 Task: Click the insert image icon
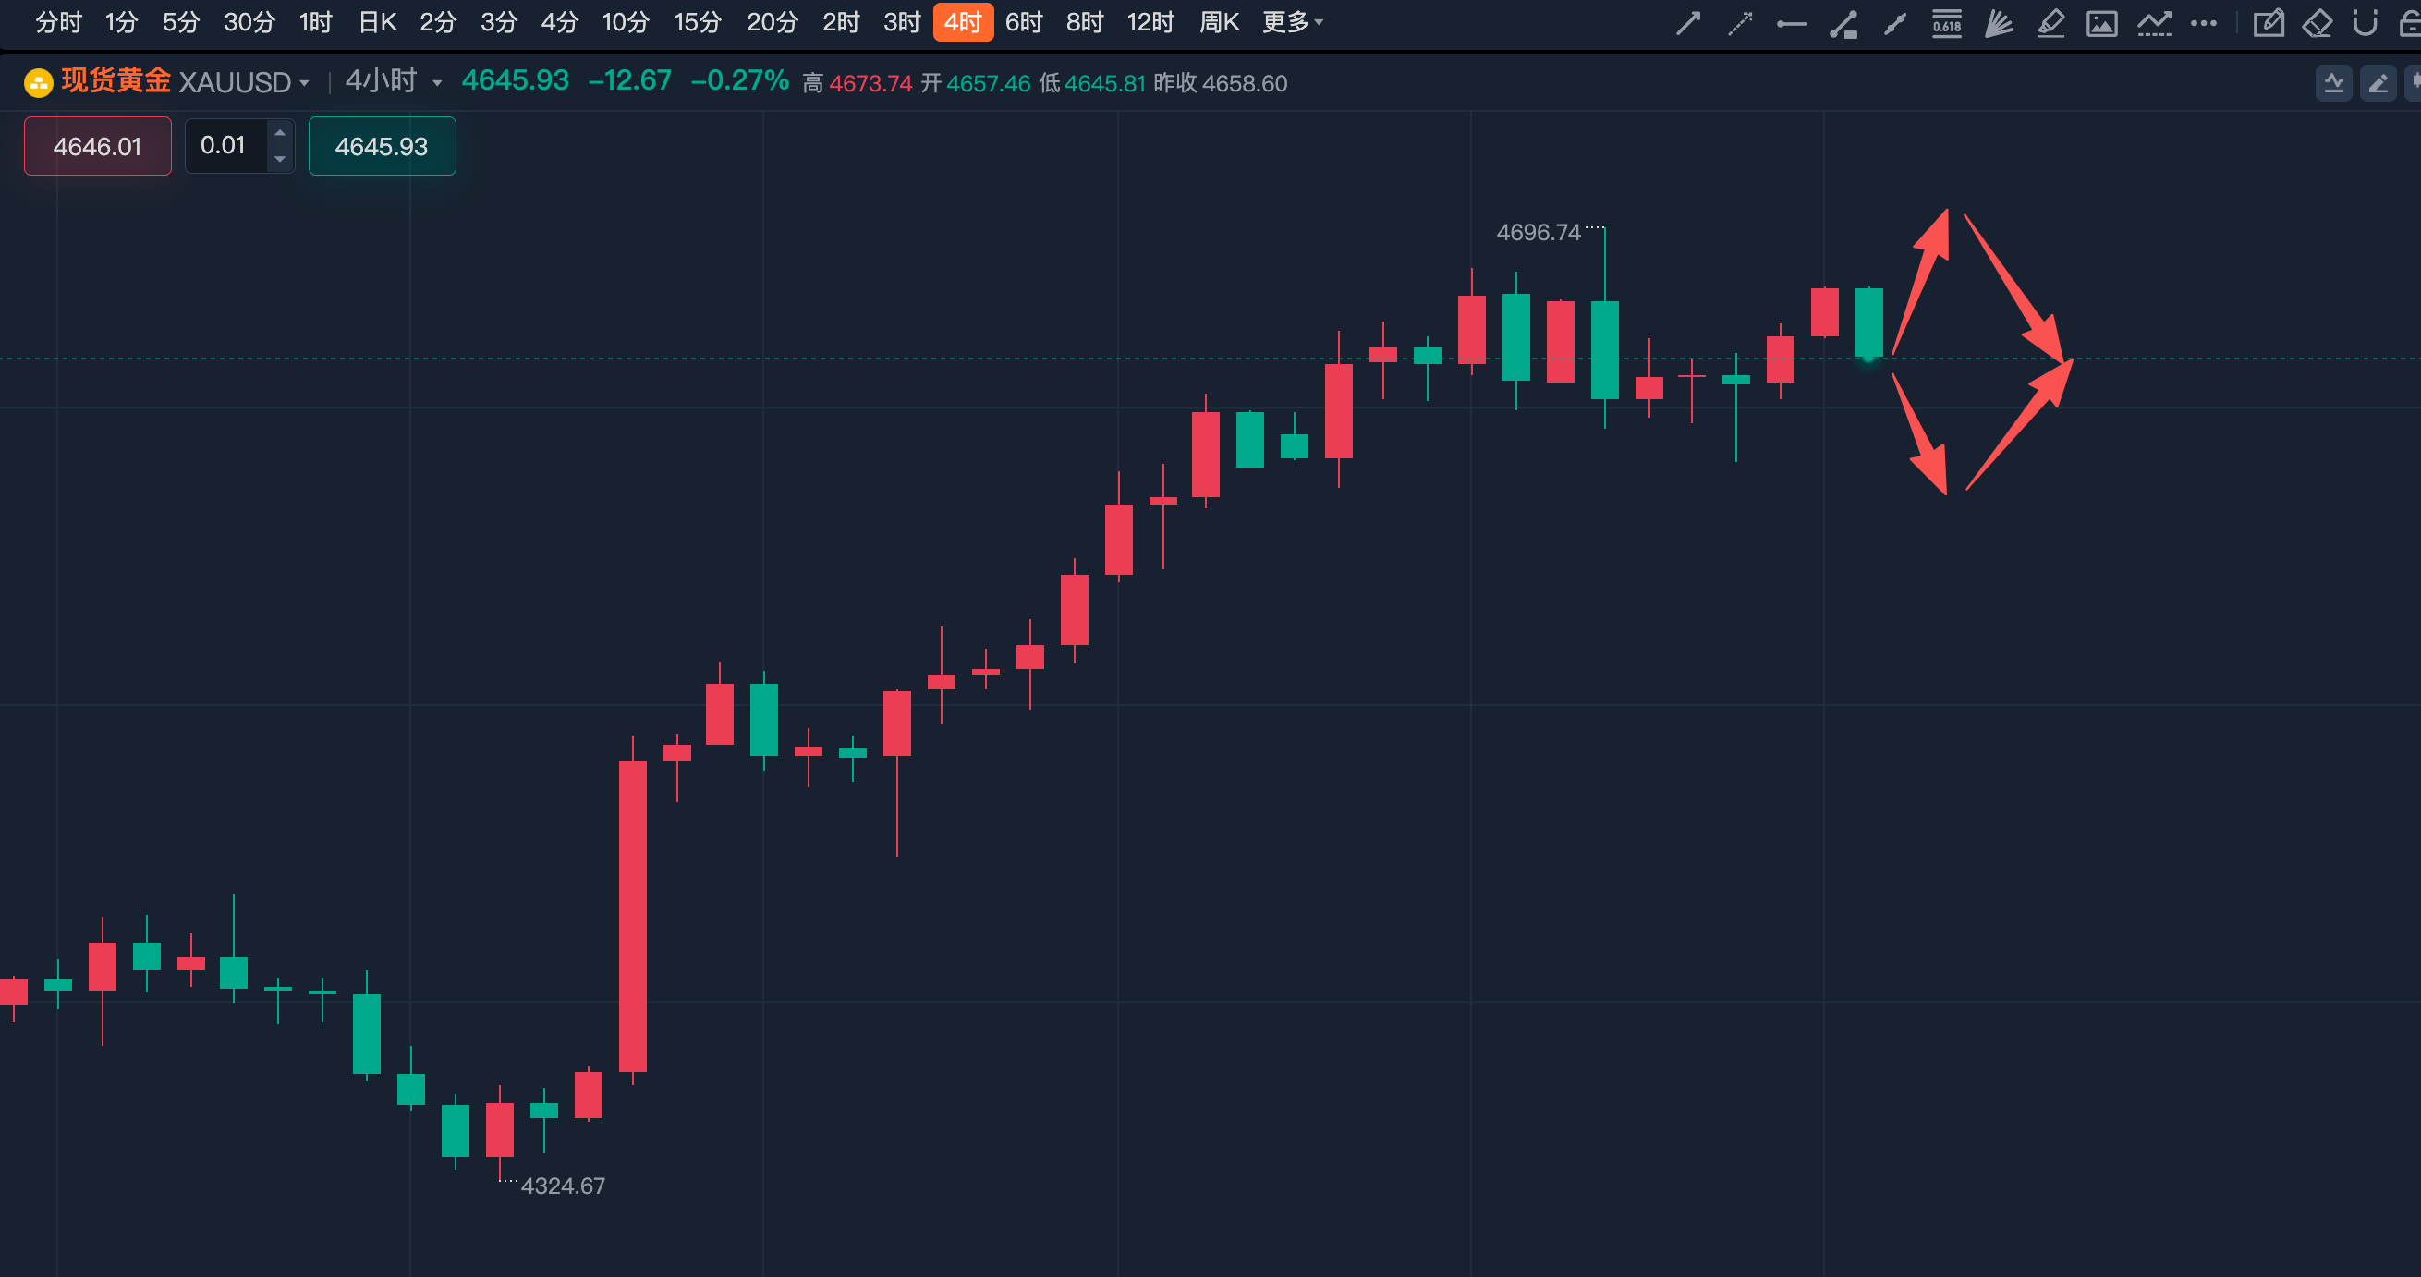pyautogui.click(x=2101, y=22)
